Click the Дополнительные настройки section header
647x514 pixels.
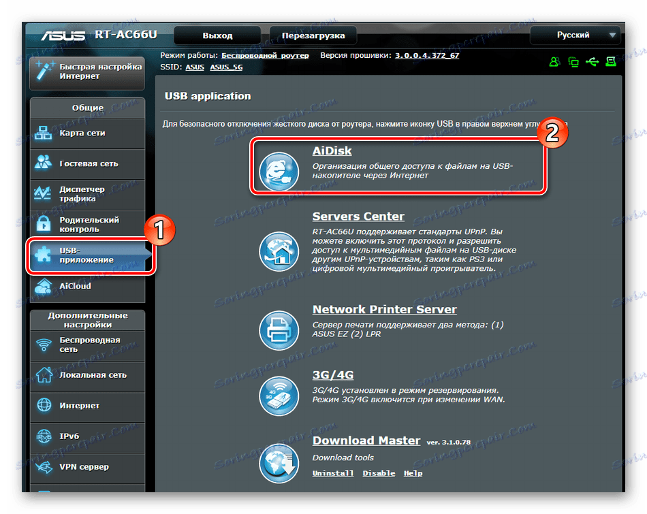pyautogui.click(x=87, y=320)
